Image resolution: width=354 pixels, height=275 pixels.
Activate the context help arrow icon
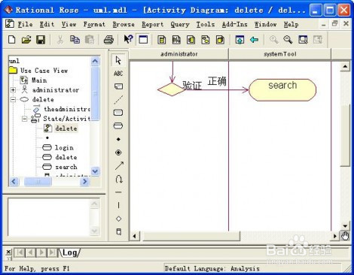128,40
